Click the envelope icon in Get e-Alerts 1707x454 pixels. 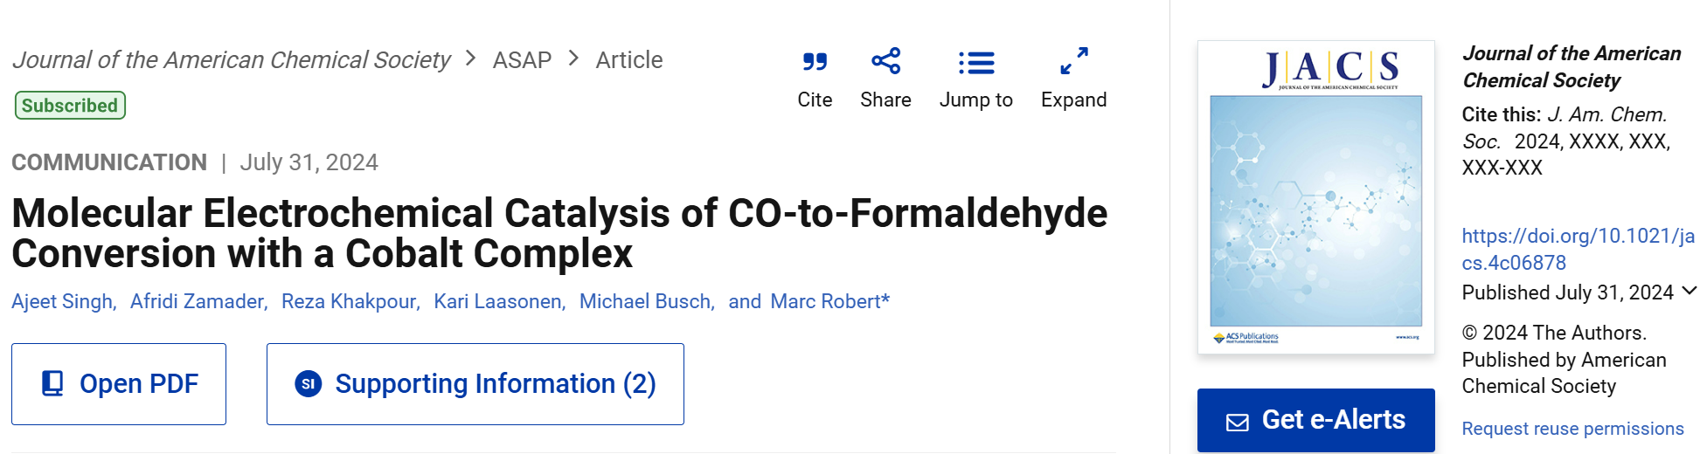[1238, 423]
